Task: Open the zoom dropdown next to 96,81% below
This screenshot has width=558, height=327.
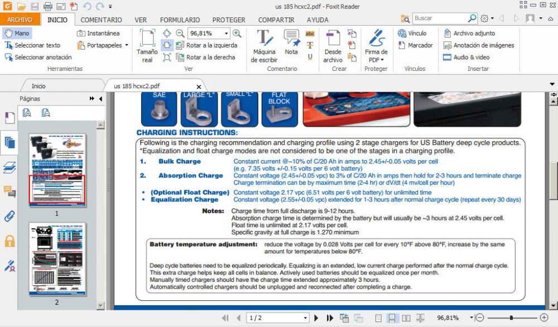Action: click(x=471, y=318)
